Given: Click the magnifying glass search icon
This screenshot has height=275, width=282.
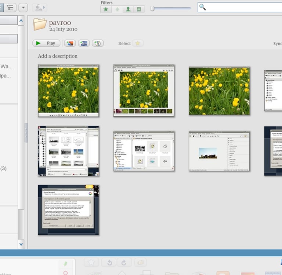Looking at the screenshot, I should click(x=203, y=7).
